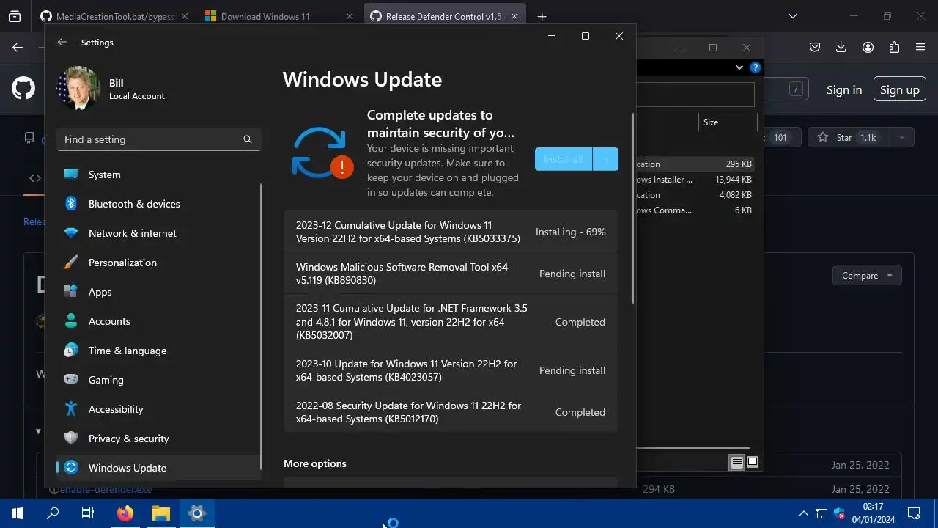Open a new browser tab
The height and width of the screenshot is (528, 938).
click(542, 16)
